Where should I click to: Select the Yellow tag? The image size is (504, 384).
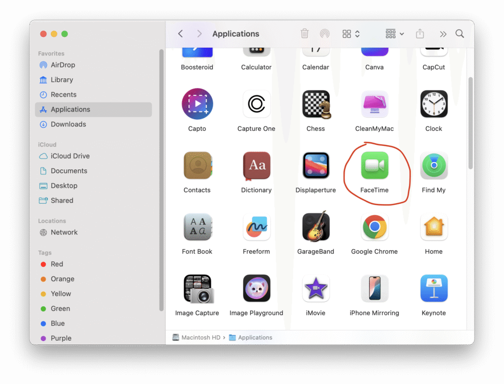coord(93,293)
